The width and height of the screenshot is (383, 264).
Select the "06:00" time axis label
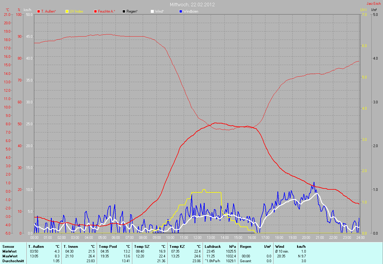click(x=116, y=237)
